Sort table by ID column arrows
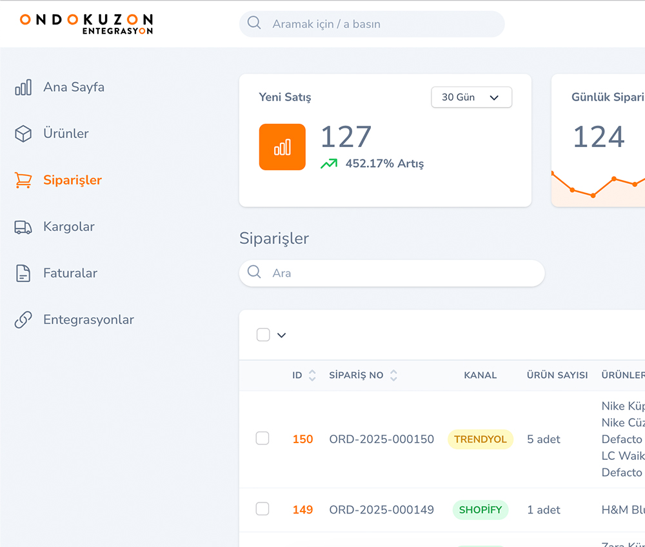Image resolution: width=645 pixels, height=547 pixels. (x=312, y=375)
